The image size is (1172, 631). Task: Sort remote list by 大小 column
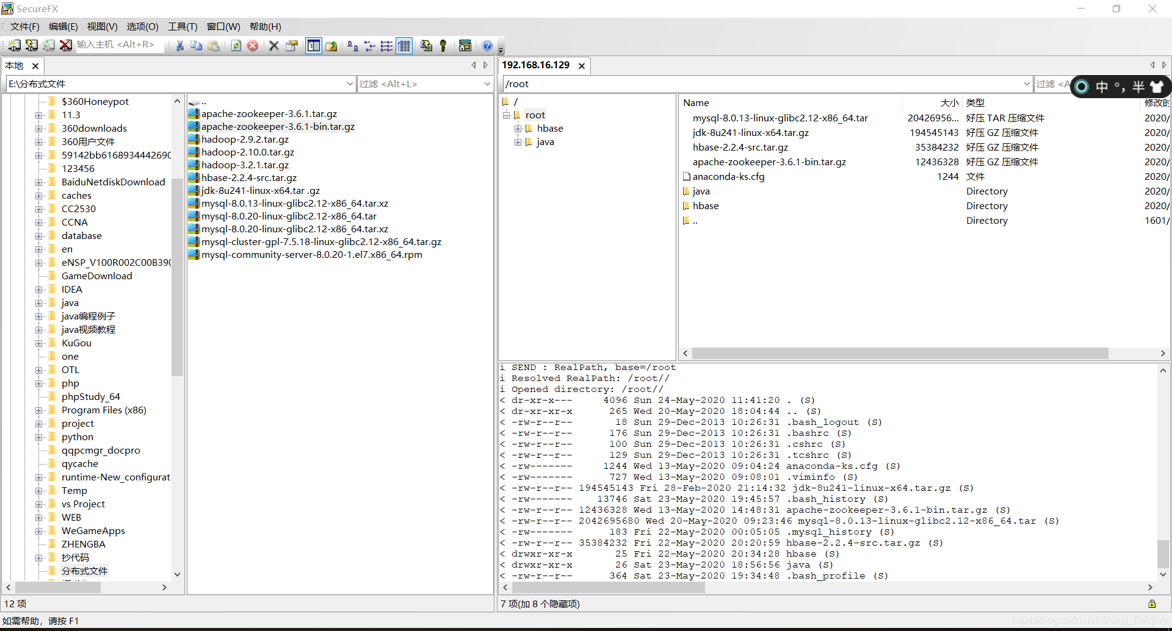click(x=932, y=103)
